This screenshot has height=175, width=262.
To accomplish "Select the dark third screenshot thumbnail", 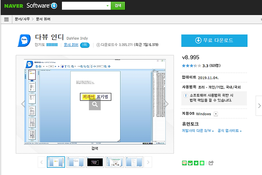I will click(x=95, y=162).
